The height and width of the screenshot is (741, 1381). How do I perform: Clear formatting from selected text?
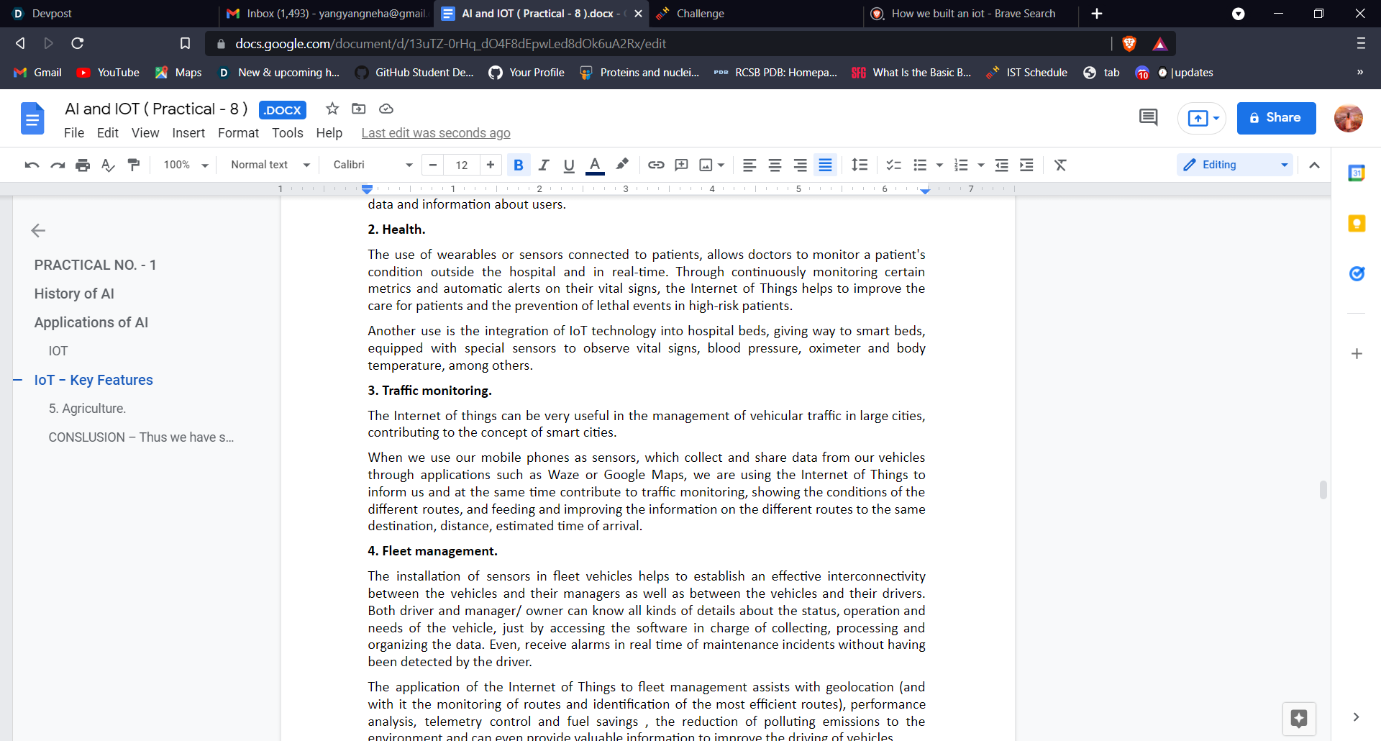pyautogui.click(x=1060, y=165)
